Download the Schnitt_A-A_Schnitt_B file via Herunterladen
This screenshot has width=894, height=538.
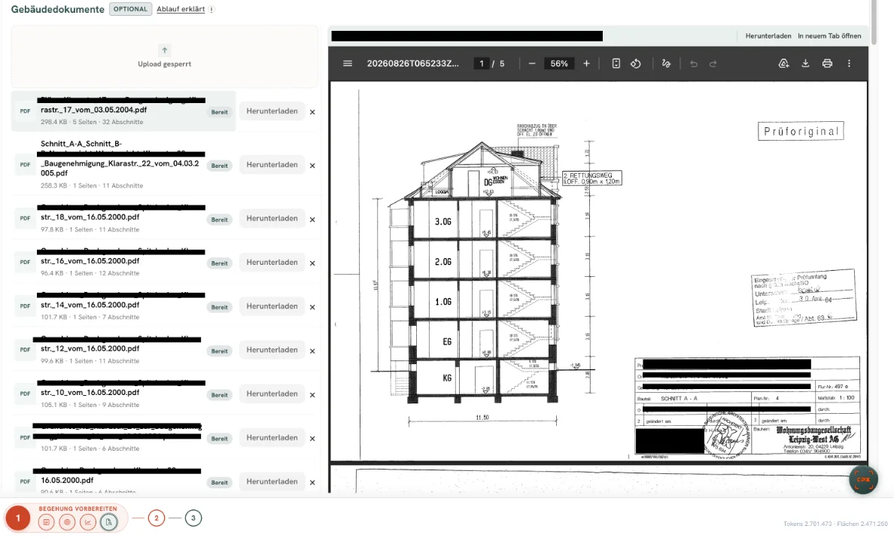pyautogui.click(x=272, y=165)
